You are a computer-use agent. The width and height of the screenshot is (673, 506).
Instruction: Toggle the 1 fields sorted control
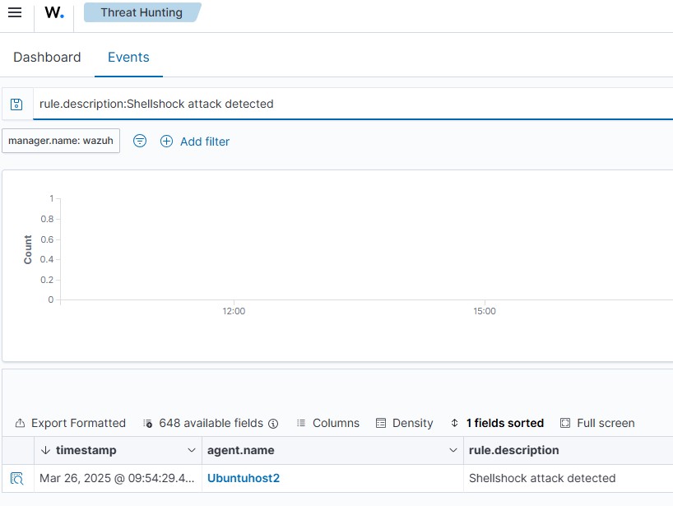498,422
